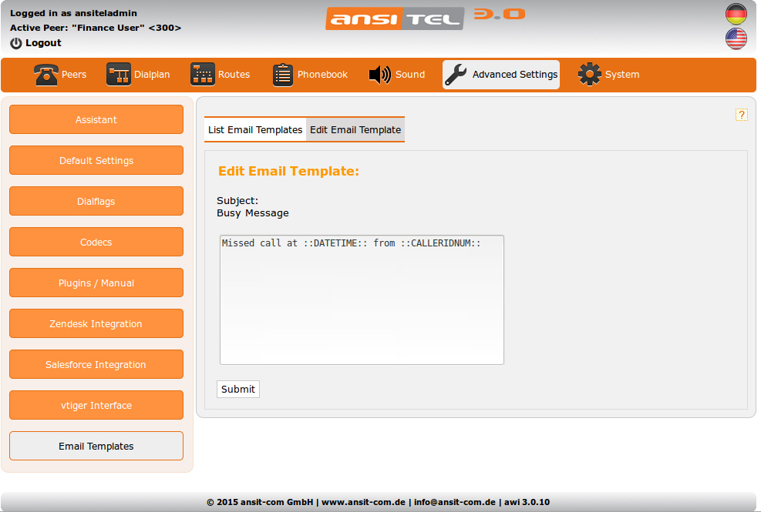Open the Dialplan icon in navigation
The height and width of the screenshot is (512, 761).
click(119, 75)
